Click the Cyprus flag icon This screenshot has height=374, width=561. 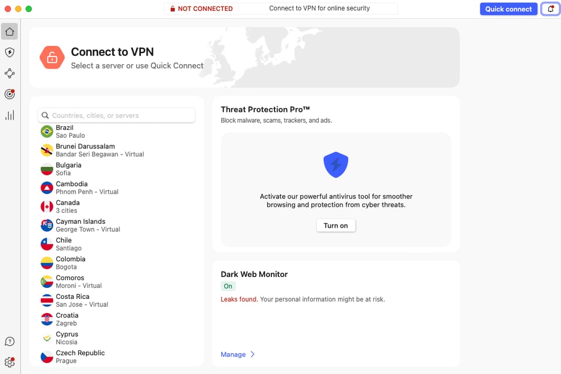47,338
